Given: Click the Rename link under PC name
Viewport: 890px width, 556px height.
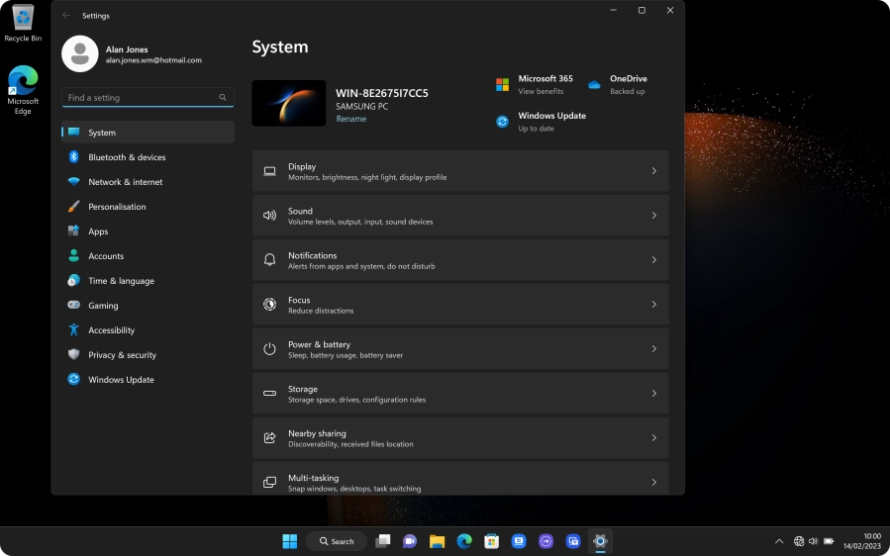Looking at the screenshot, I should coord(350,119).
